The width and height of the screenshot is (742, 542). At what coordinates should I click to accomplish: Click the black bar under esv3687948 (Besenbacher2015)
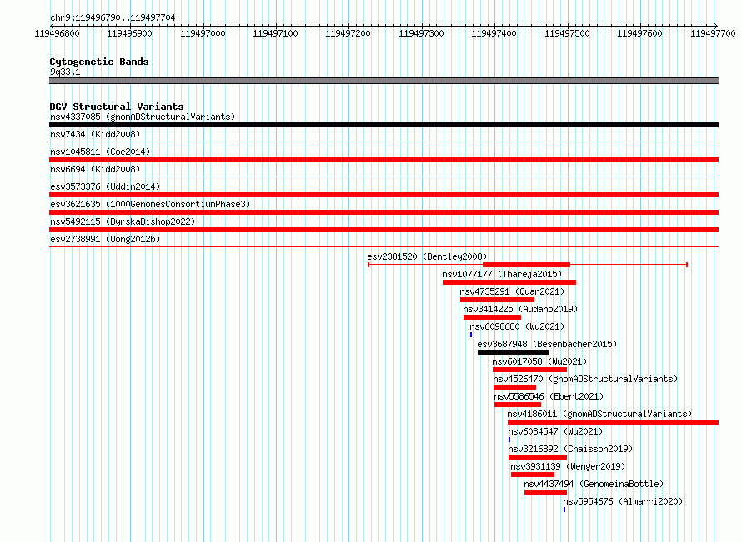tap(514, 352)
